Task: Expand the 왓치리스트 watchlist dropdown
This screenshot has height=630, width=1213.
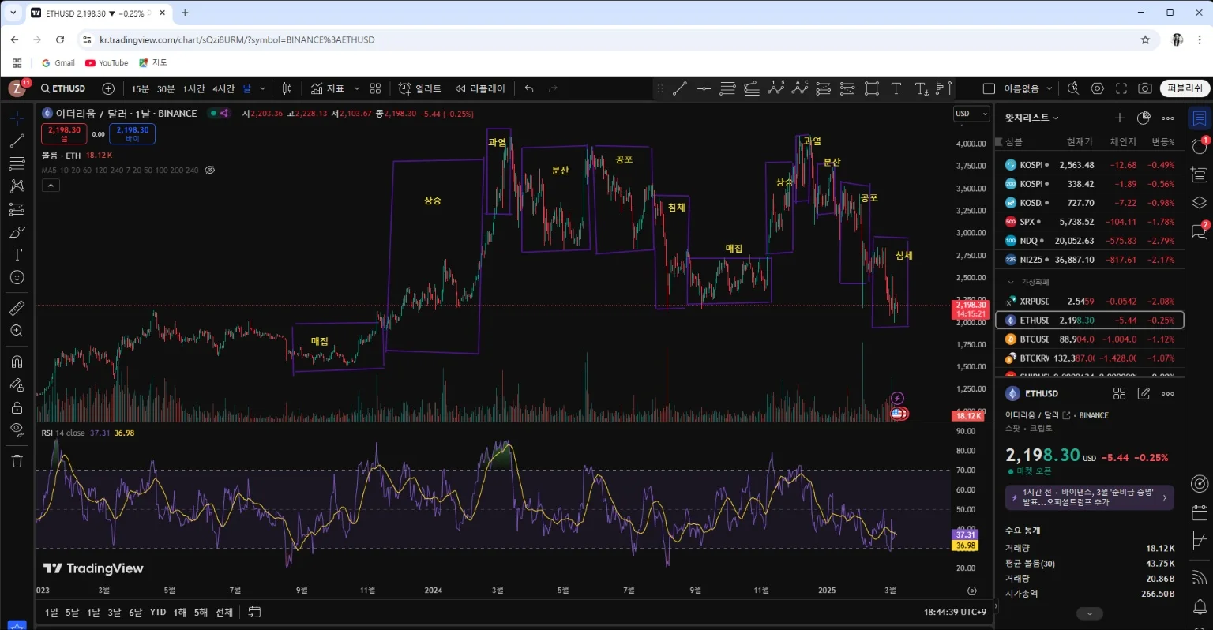Action: pos(1031,118)
